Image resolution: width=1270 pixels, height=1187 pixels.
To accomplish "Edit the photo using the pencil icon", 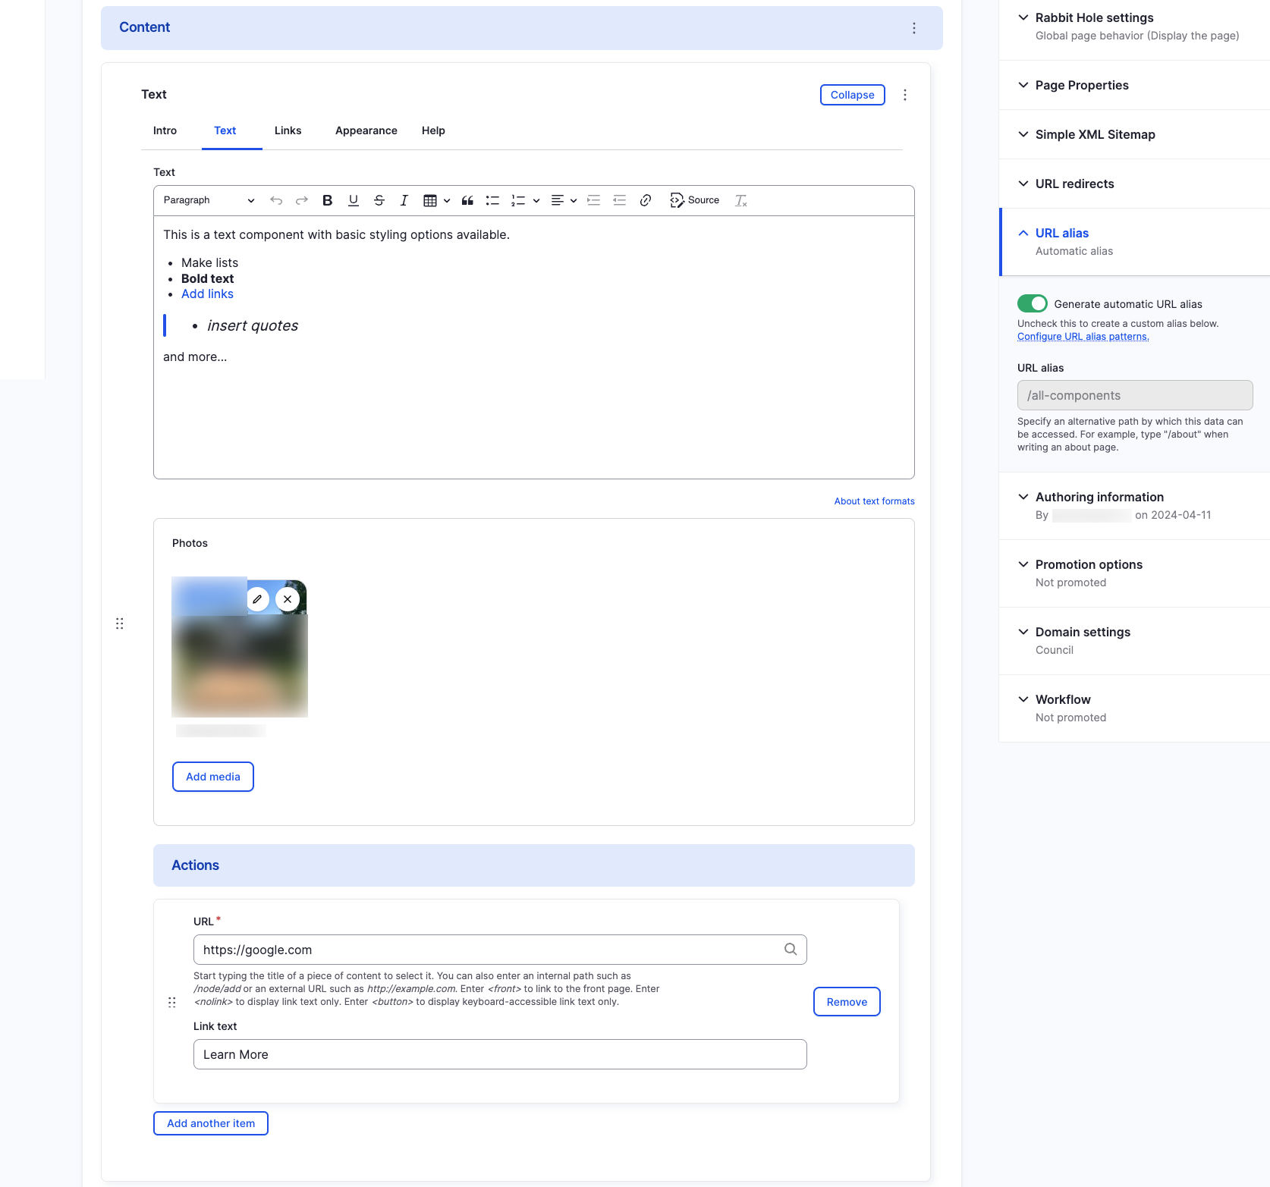I will [x=257, y=598].
